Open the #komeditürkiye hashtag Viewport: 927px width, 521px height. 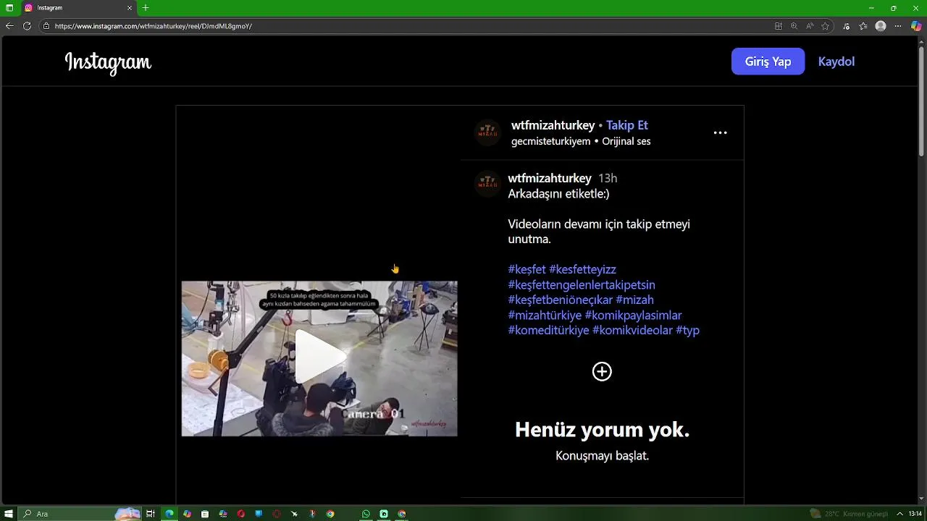click(x=549, y=330)
